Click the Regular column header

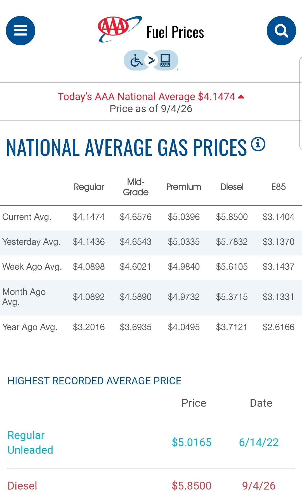[89, 187]
